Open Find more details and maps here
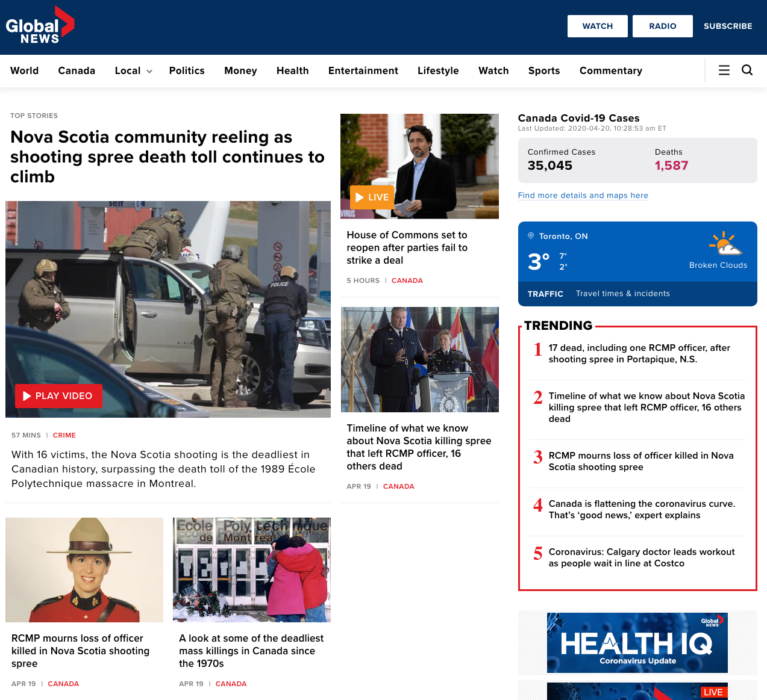Image resolution: width=767 pixels, height=700 pixels. pos(583,196)
